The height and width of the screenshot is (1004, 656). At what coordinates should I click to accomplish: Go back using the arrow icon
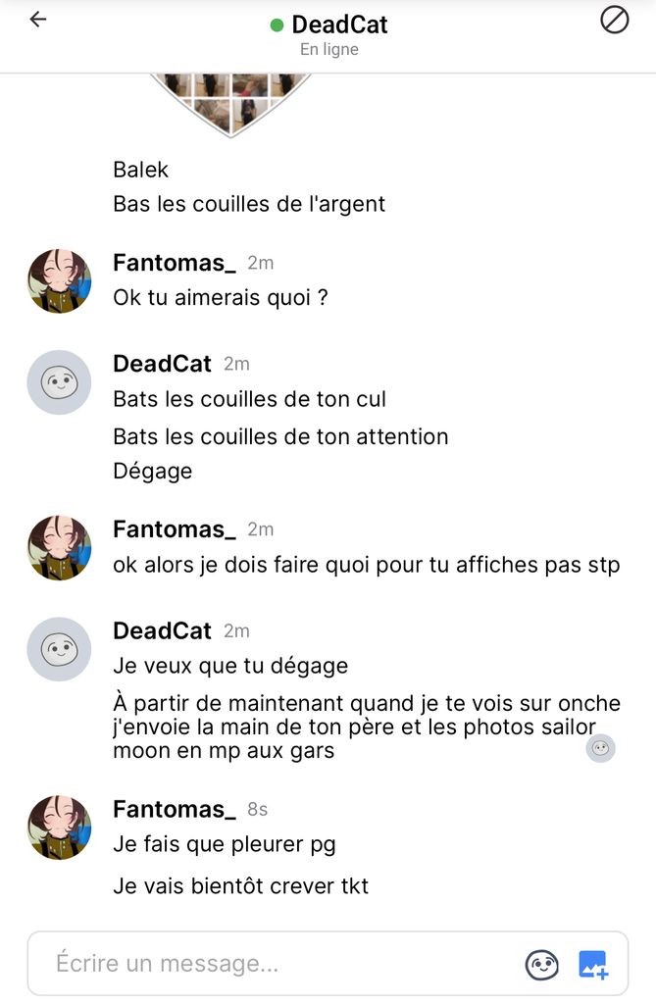pyautogui.click(x=38, y=20)
